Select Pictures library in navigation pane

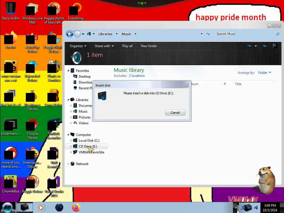click(x=84, y=117)
